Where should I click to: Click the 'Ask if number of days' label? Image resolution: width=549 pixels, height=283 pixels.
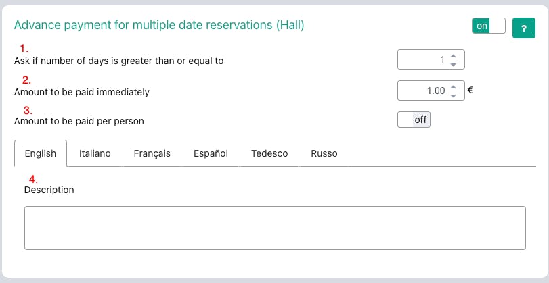click(x=118, y=61)
